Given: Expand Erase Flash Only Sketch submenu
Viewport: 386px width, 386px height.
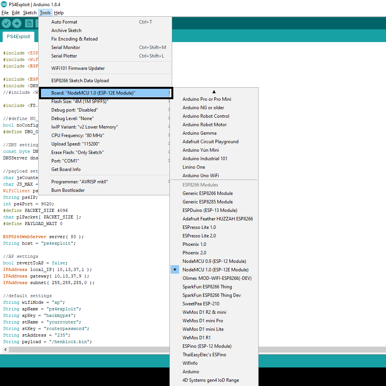Looking at the screenshot, I should 105,152.
